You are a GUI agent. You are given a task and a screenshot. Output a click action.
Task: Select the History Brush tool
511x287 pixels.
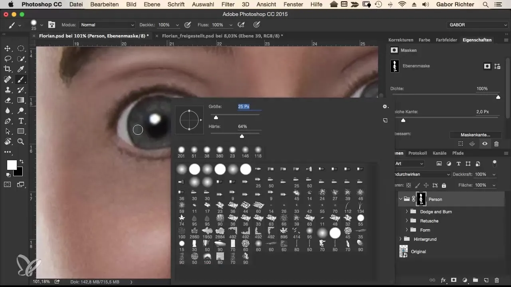tap(21, 90)
